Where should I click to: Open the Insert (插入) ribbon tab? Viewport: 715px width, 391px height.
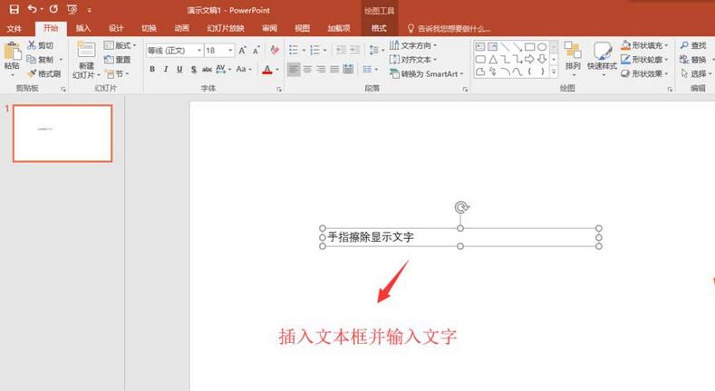point(83,28)
